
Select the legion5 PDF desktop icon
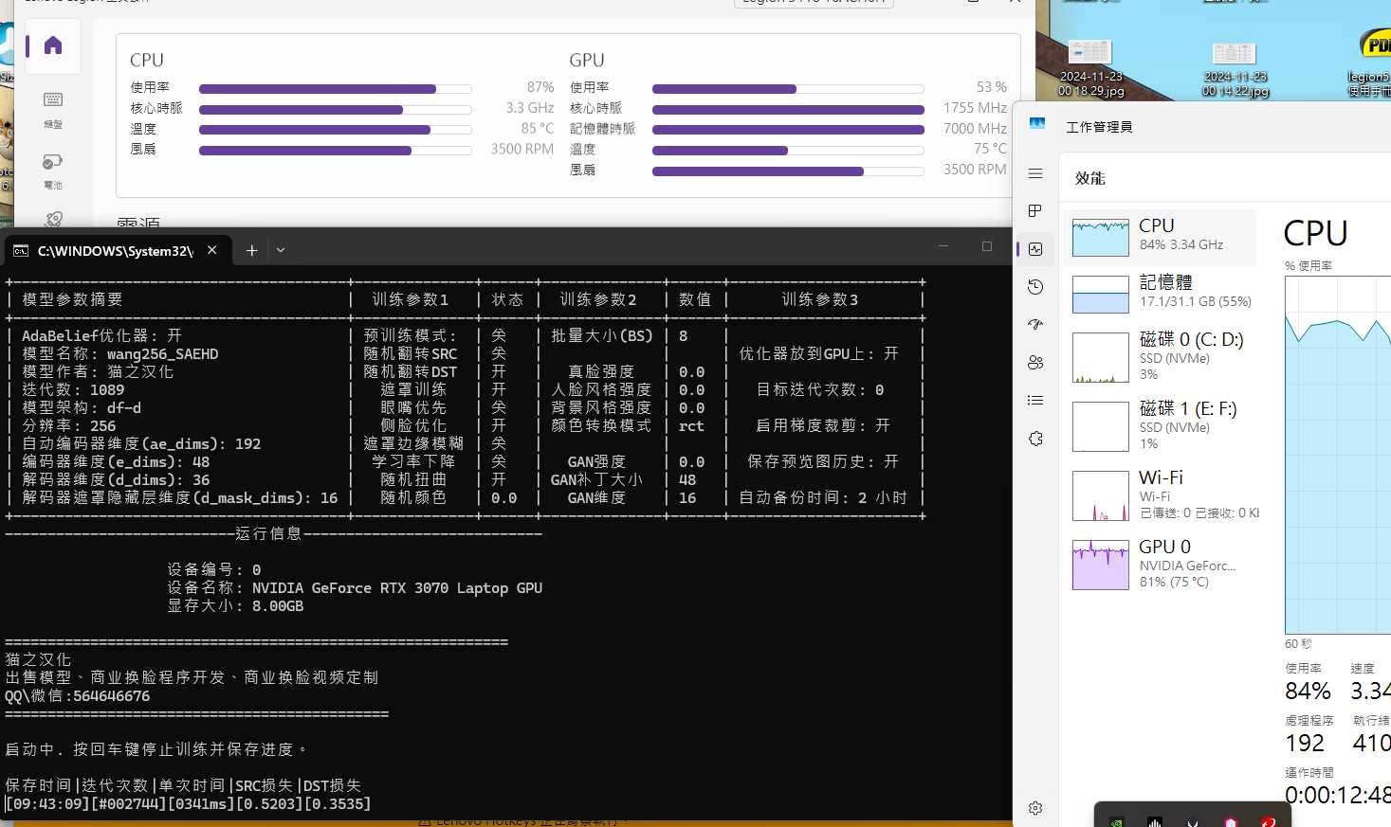coord(1371,63)
